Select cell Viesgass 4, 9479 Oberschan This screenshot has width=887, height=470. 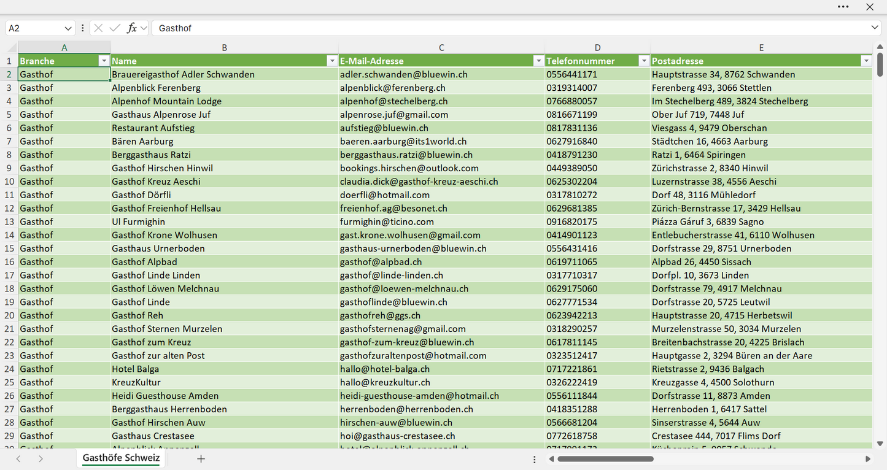(x=761, y=128)
